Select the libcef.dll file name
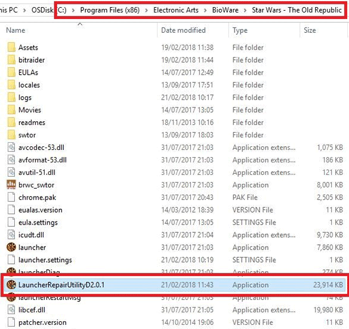Image resolution: width=349 pixels, height=329 pixels. [32, 310]
